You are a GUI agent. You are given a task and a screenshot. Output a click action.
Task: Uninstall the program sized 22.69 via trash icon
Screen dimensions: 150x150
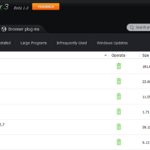(119, 81)
